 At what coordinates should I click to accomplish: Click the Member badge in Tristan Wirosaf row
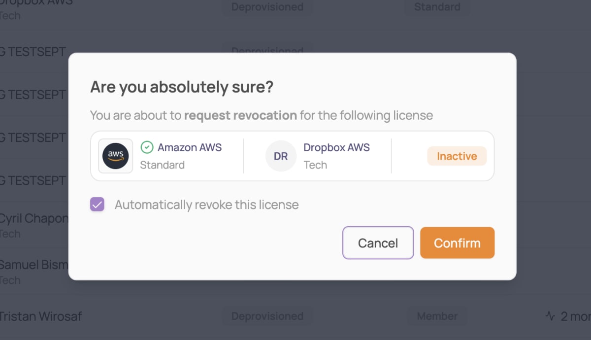click(437, 316)
